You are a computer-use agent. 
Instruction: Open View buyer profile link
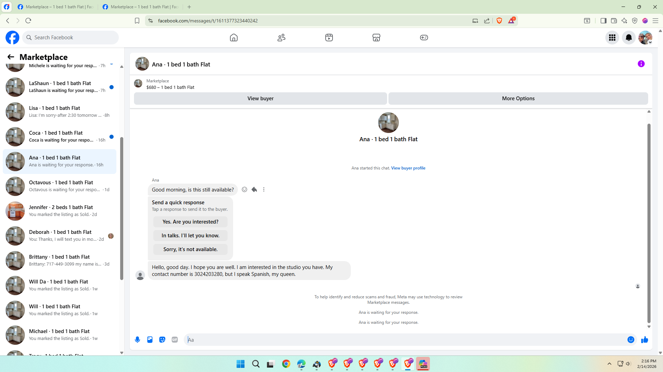(408, 168)
